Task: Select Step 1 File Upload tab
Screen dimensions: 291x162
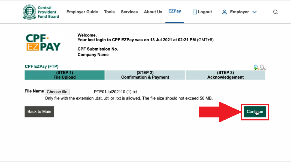Action: [x=65, y=75]
